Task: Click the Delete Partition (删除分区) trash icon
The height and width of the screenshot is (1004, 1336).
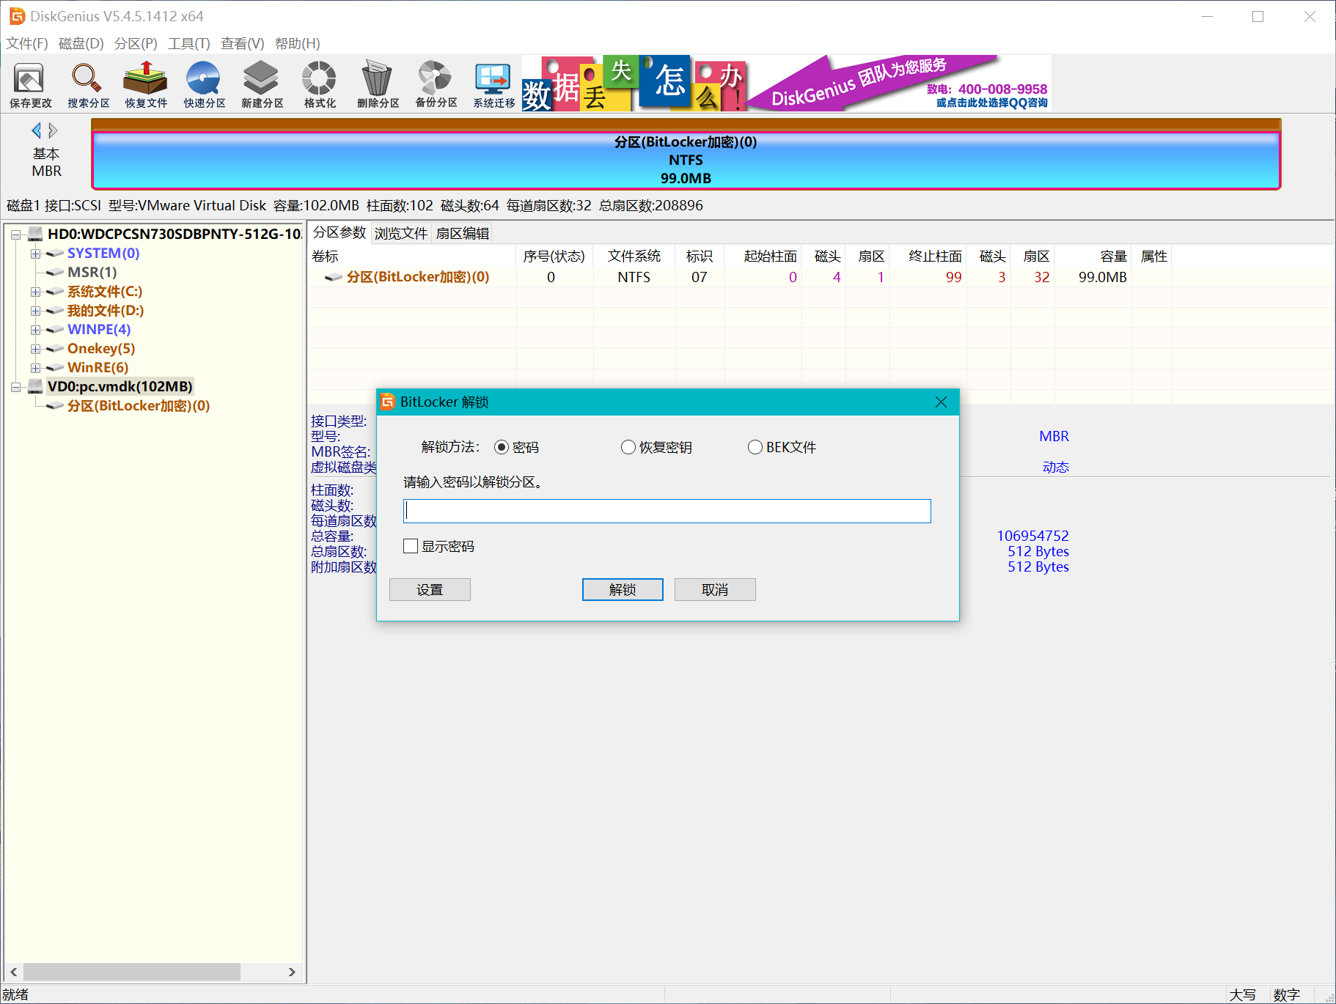Action: coord(378,84)
